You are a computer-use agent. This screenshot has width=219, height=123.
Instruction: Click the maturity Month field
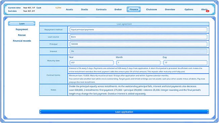(x=138, y=63)
